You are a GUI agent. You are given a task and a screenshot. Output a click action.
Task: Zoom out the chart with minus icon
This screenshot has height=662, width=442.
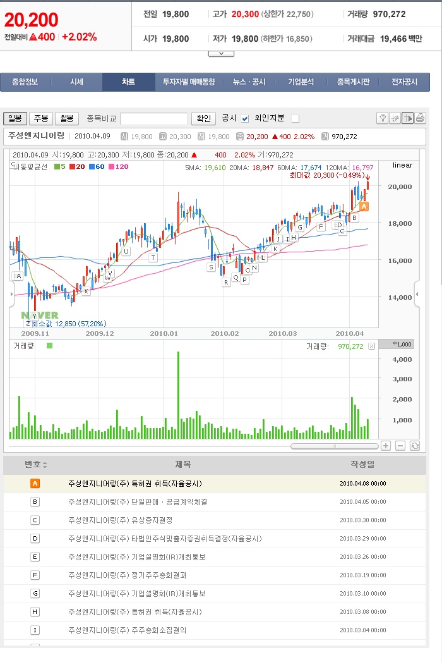tap(400, 445)
